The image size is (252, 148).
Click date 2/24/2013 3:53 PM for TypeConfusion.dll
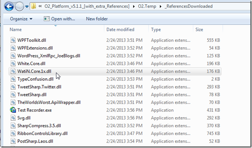(124, 79)
